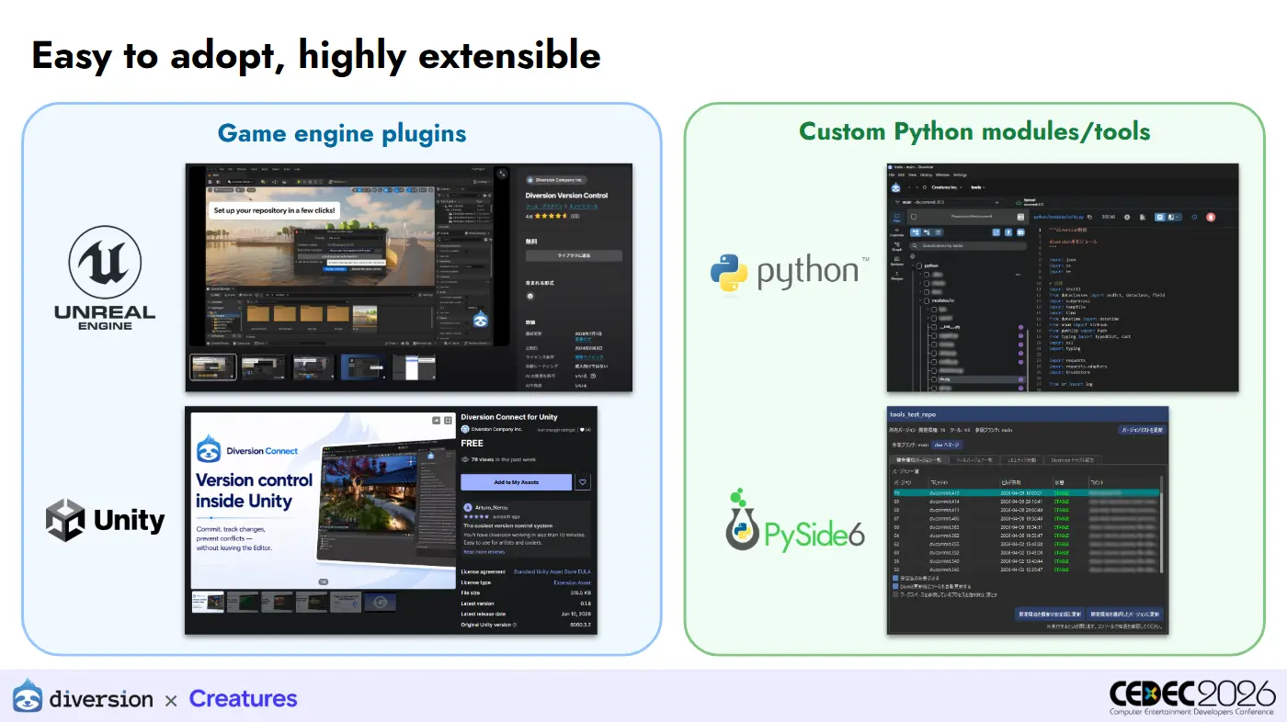
Task: Click the help icon beside AI usage row
Action: (593, 376)
